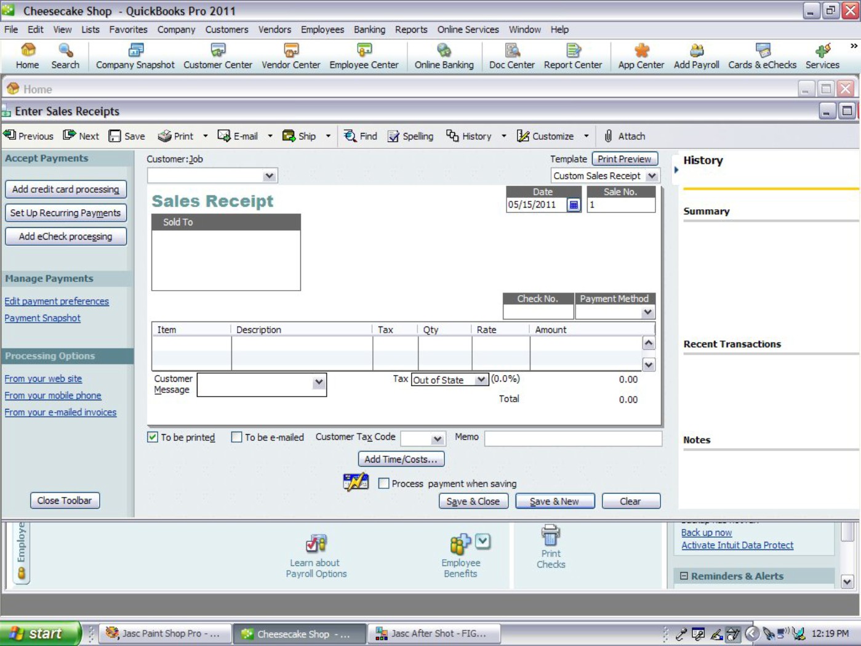Collapse the History panel arrow

tap(676, 170)
